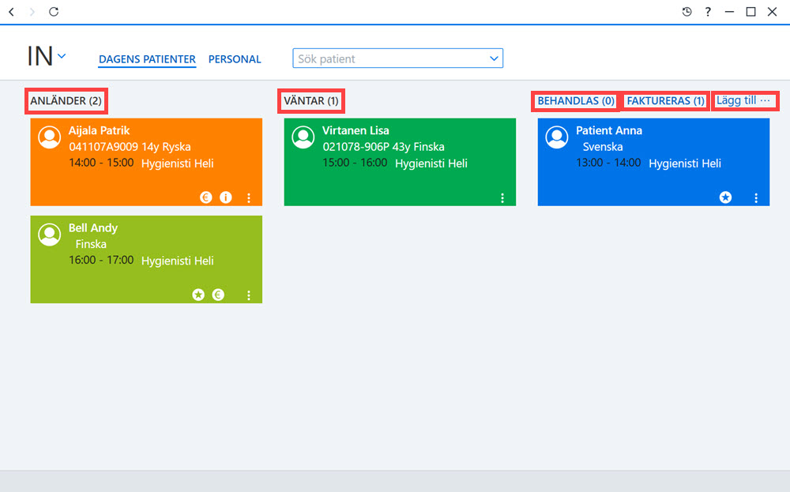
Task: Click the Finska label on Bell Andy's card
Action: pyautogui.click(x=91, y=244)
